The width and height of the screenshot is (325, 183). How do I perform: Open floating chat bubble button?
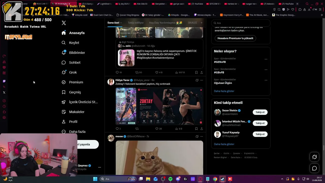[314, 168]
